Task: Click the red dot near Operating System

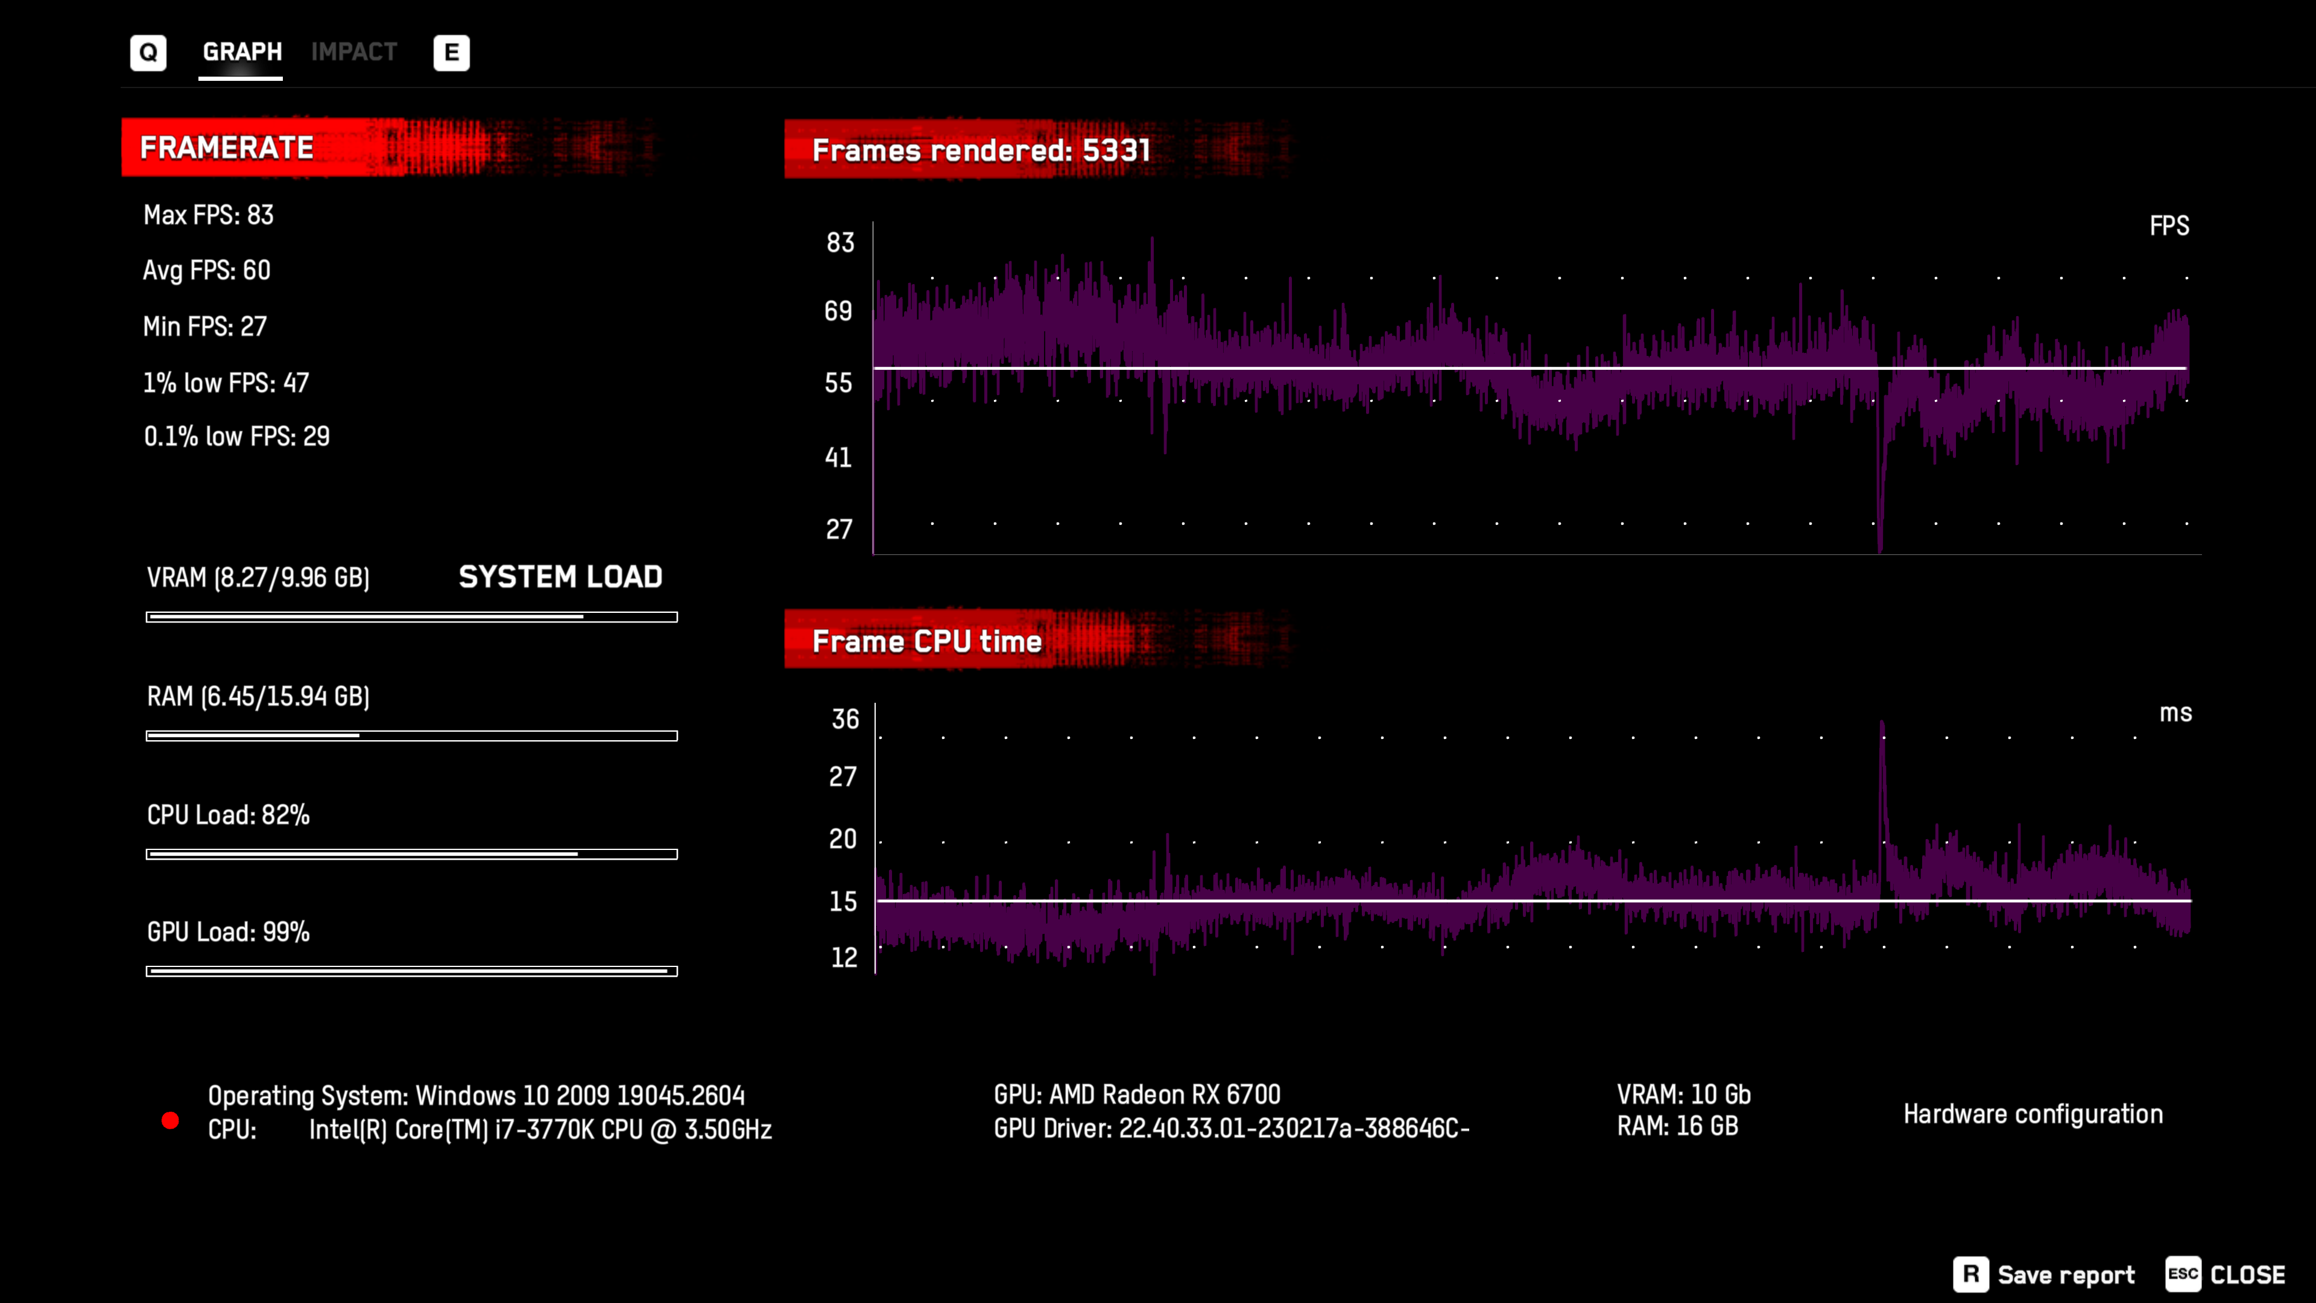Action: [x=170, y=1120]
